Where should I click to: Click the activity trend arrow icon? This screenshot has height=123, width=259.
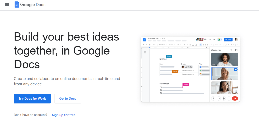click(210, 40)
